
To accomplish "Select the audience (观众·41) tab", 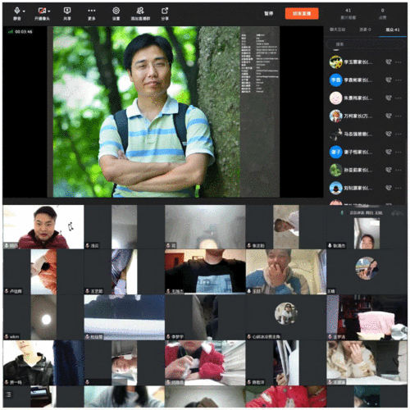I will (393, 30).
